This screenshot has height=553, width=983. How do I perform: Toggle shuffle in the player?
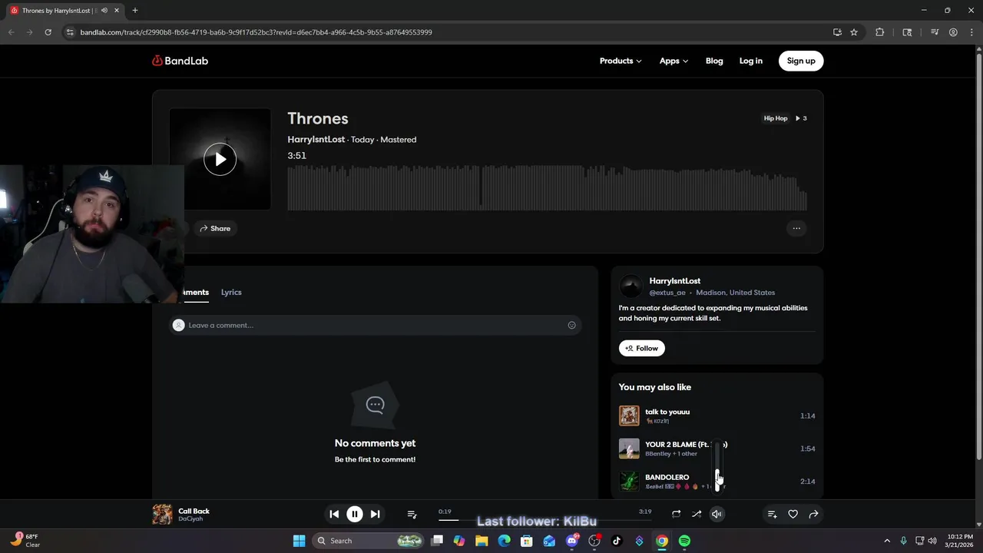697,514
